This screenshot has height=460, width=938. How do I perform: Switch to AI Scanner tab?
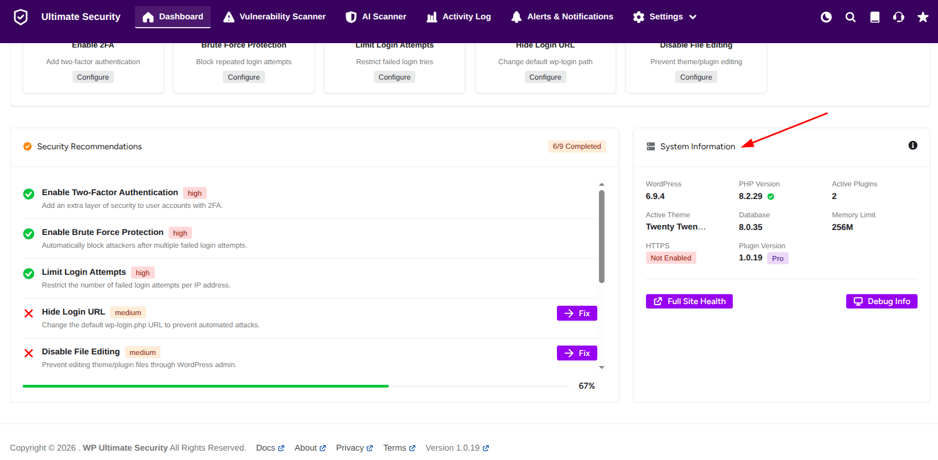376,17
